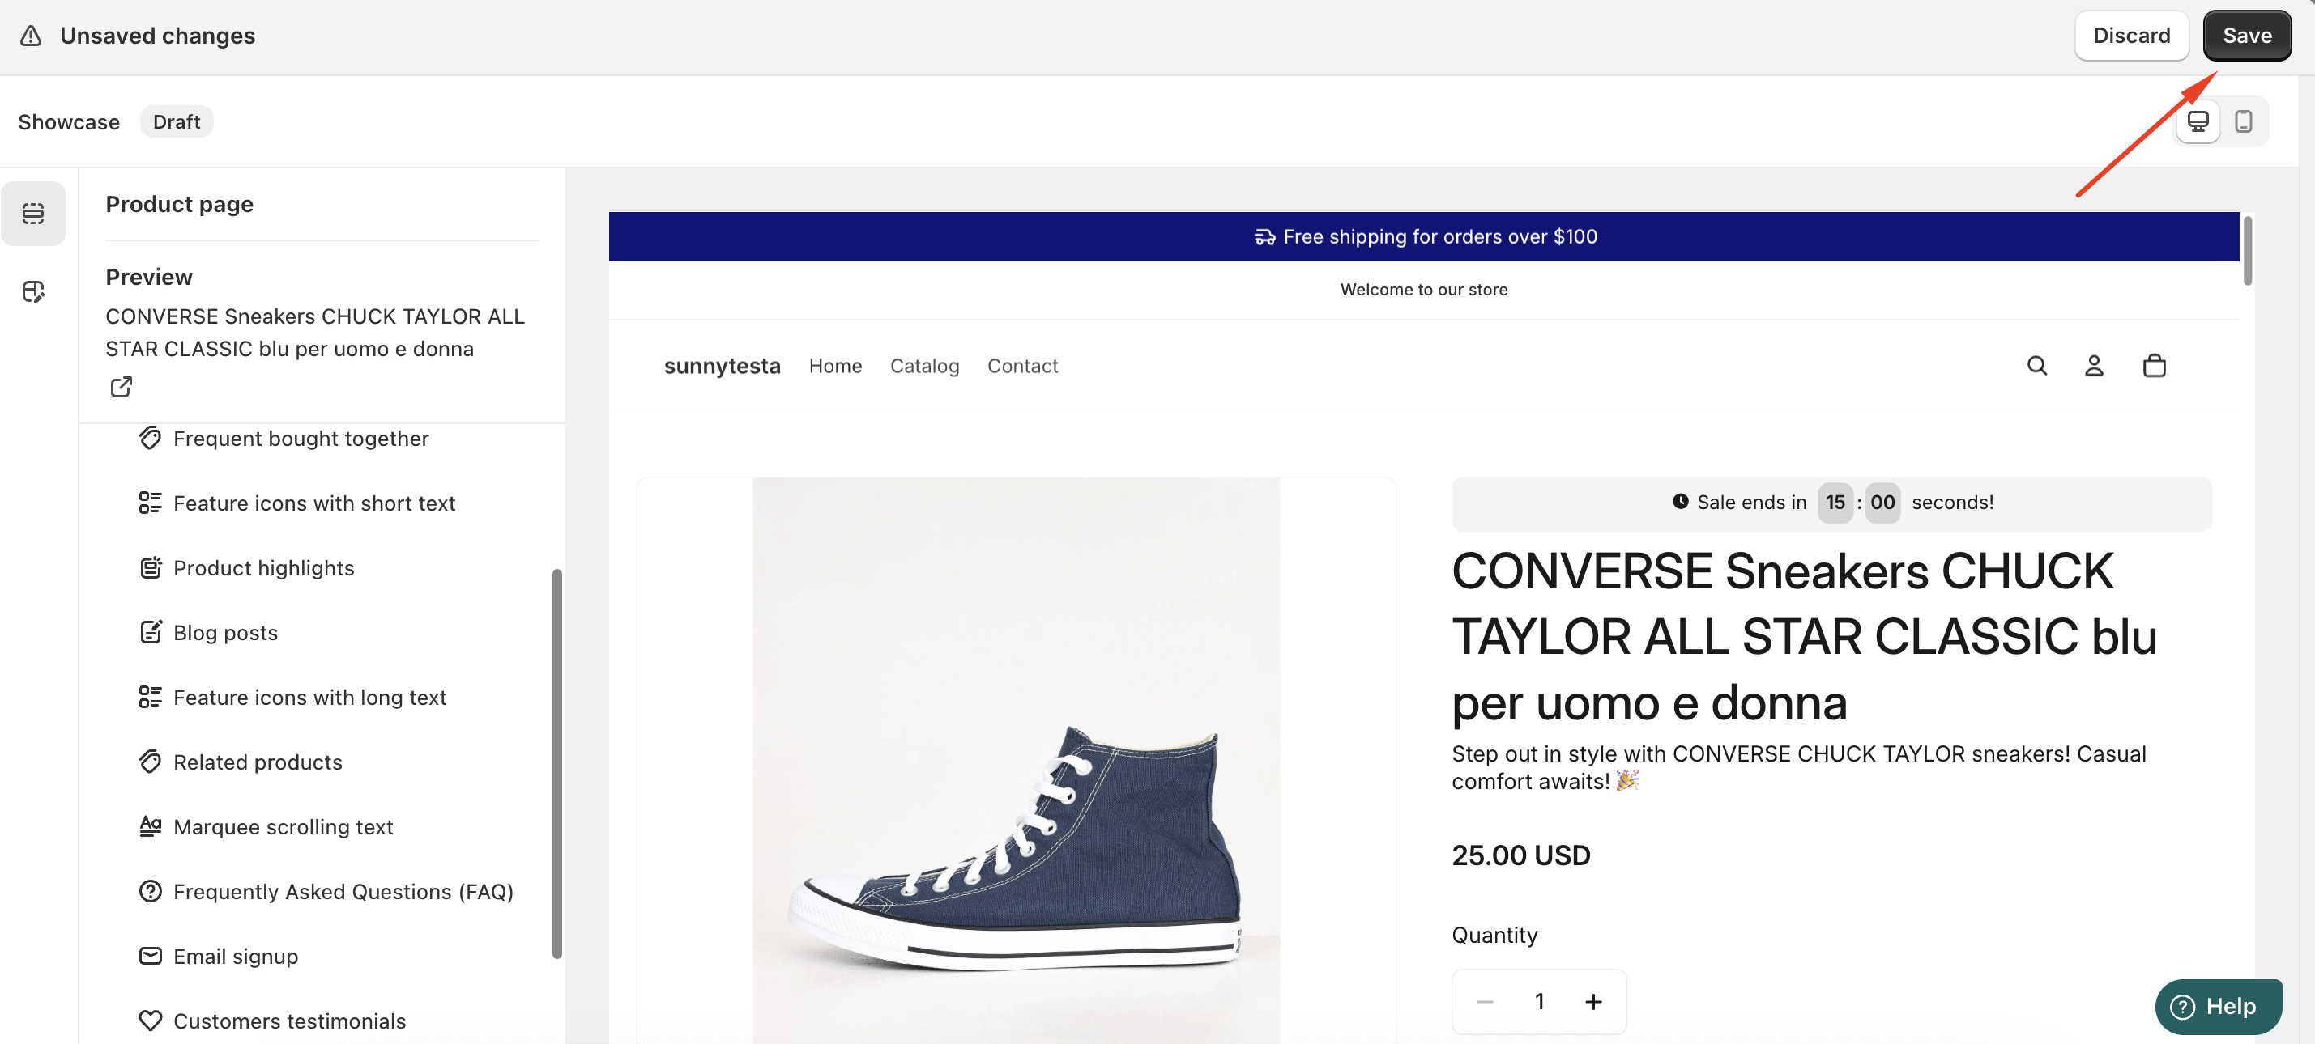Viewport: 2315px width, 1044px height.
Task: Click the Sections panel icon in sidebar
Action: tap(33, 214)
